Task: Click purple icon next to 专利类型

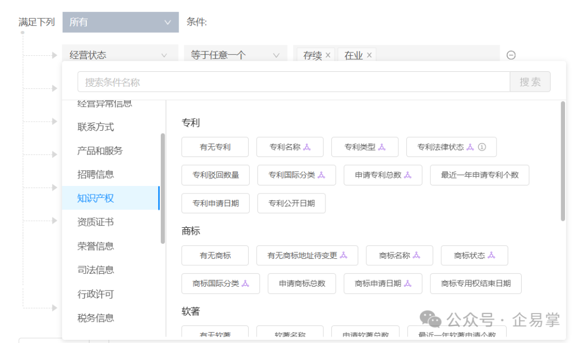Action: pyautogui.click(x=382, y=147)
